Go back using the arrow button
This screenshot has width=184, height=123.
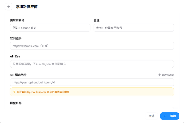(9, 7)
